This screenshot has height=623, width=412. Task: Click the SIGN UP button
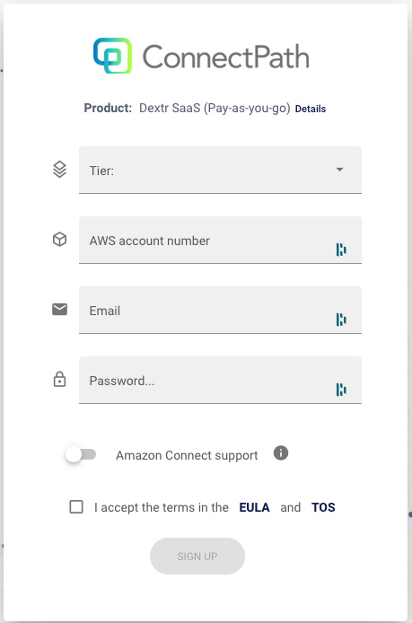[x=197, y=556]
